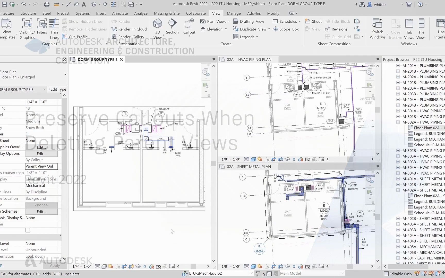
Task: Toggle sun path in DORM GROUP TYPE E view bar
Action: tap(111, 266)
